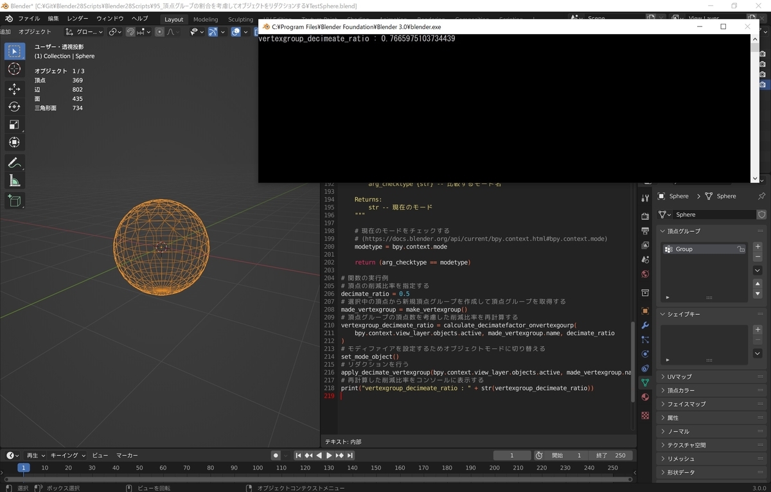Image resolution: width=771 pixels, height=492 pixels.
Task: Pin the properties editor data
Action: point(762,196)
